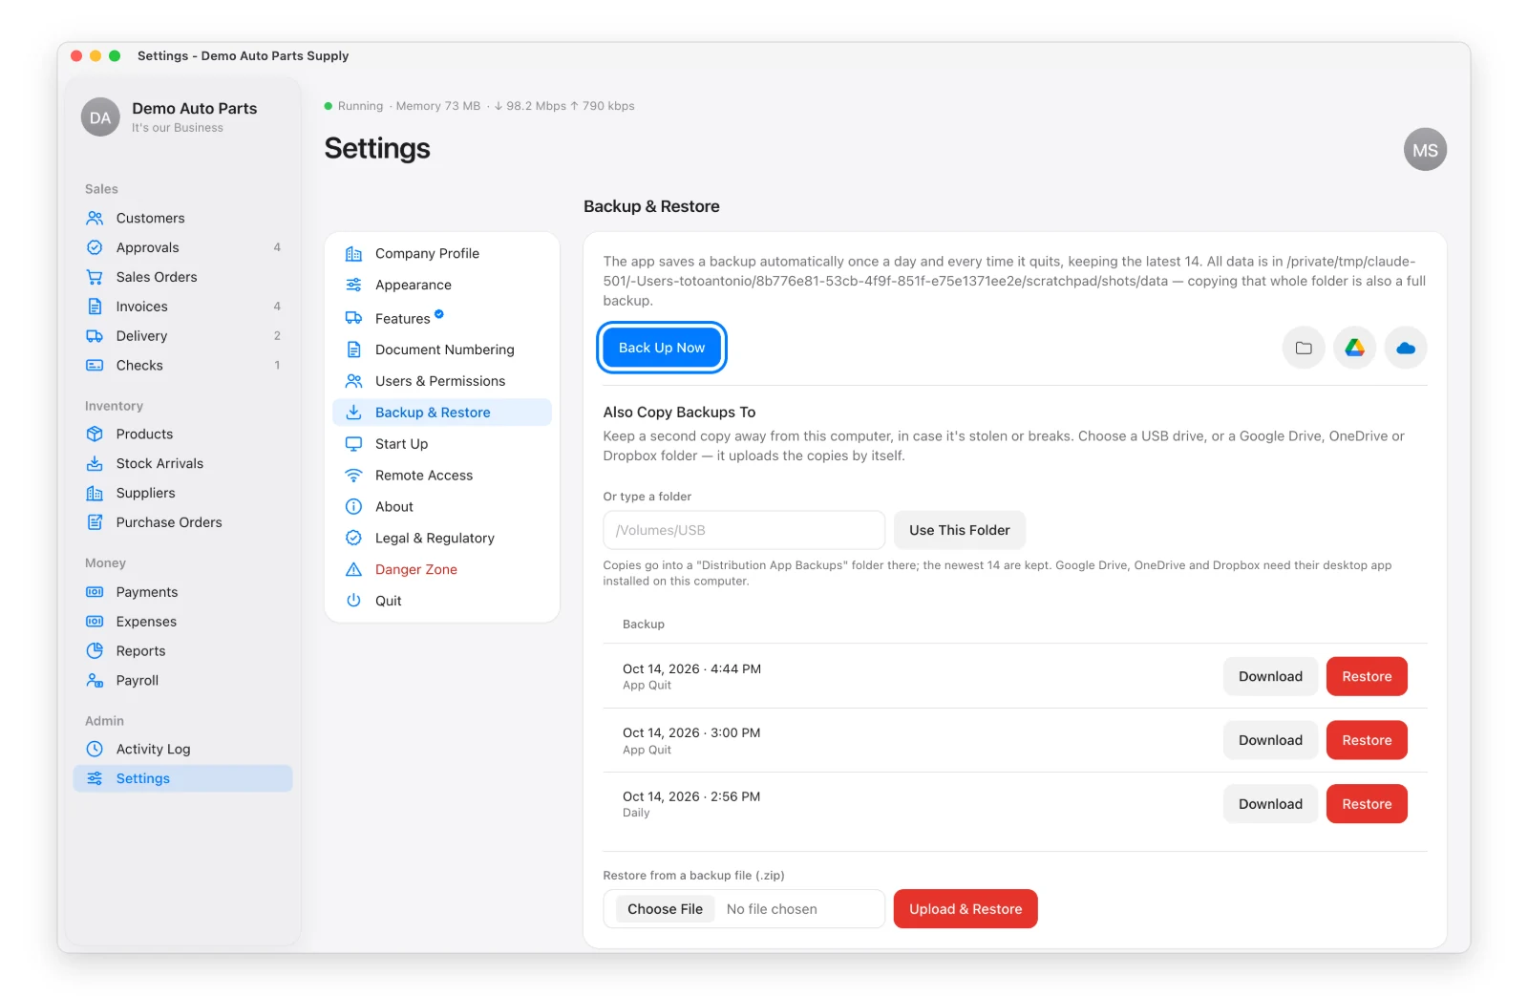
Task: Open the Features settings section
Action: [442, 318]
